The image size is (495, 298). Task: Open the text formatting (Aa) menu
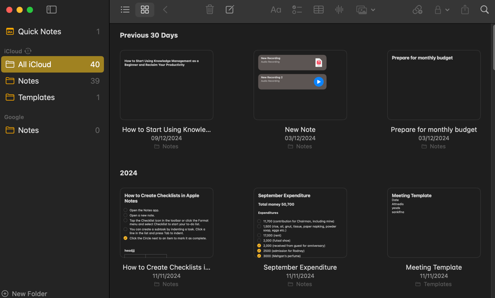coord(276,9)
